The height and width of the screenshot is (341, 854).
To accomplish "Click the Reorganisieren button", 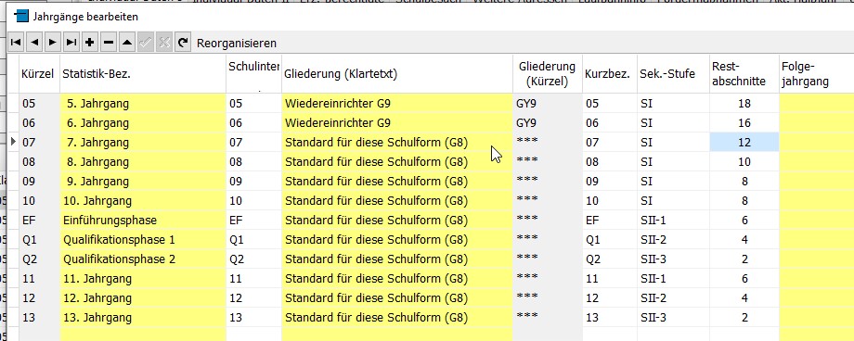I will pyautogui.click(x=237, y=43).
